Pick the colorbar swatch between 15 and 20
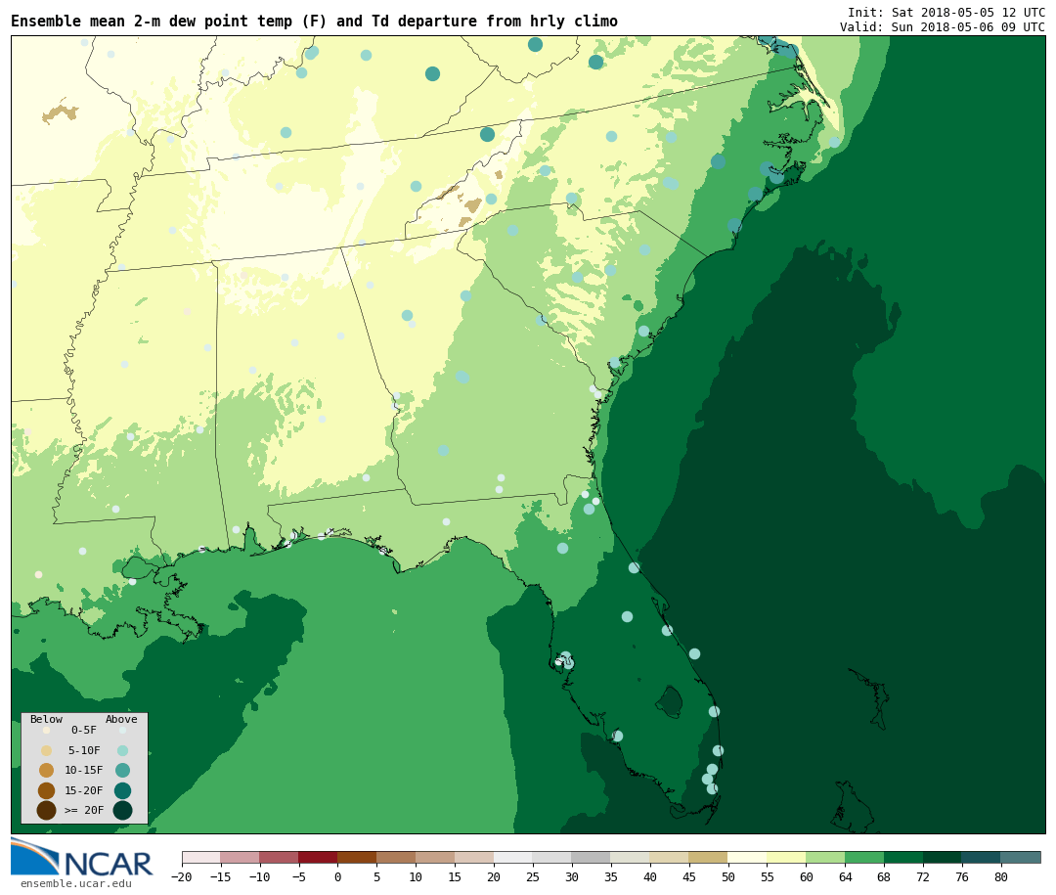Viewport: 1056px width, 895px height. 474,858
